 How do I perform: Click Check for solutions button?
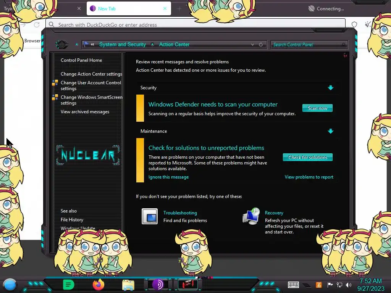coord(307,157)
